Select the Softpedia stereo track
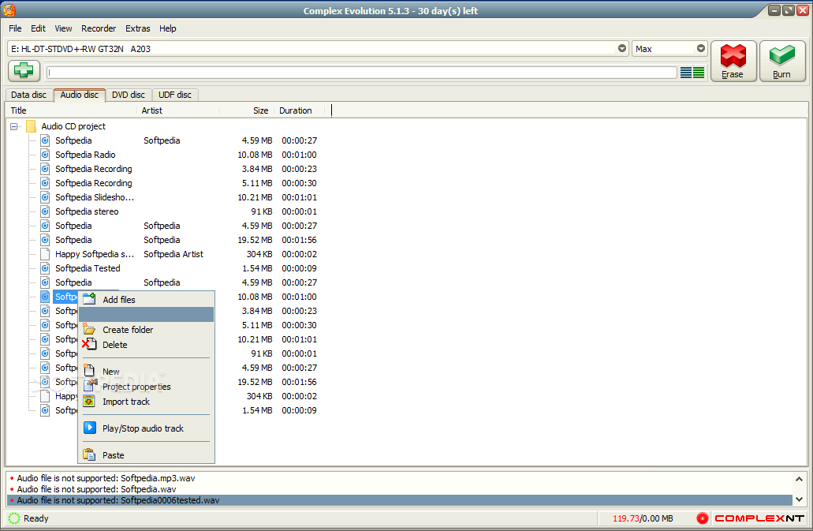This screenshot has width=813, height=531. point(87,211)
